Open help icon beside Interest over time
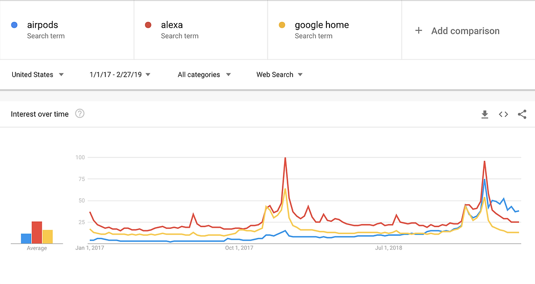Screen dimensions: 535x284 (80, 114)
